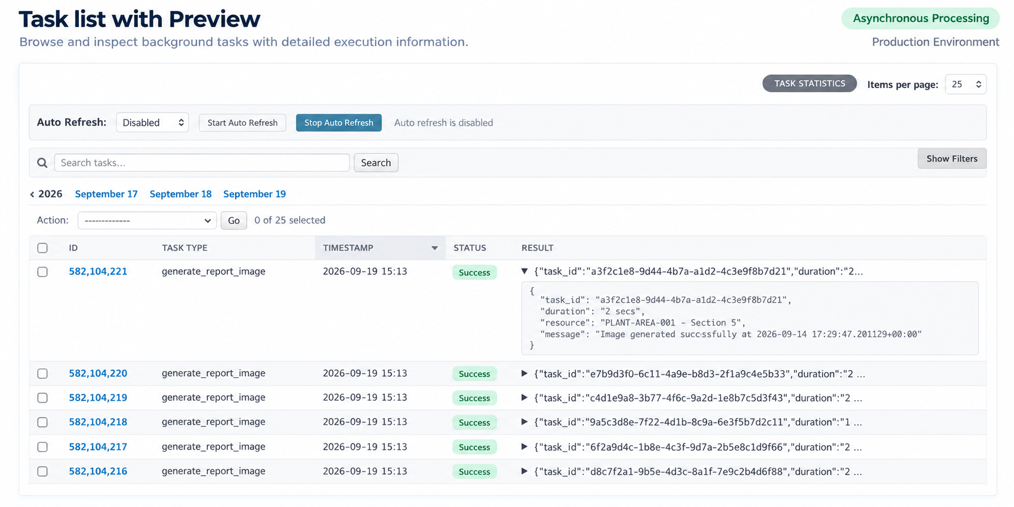The image size is (1014, 507).
Task: Click the Status column header
Action: 470,248
